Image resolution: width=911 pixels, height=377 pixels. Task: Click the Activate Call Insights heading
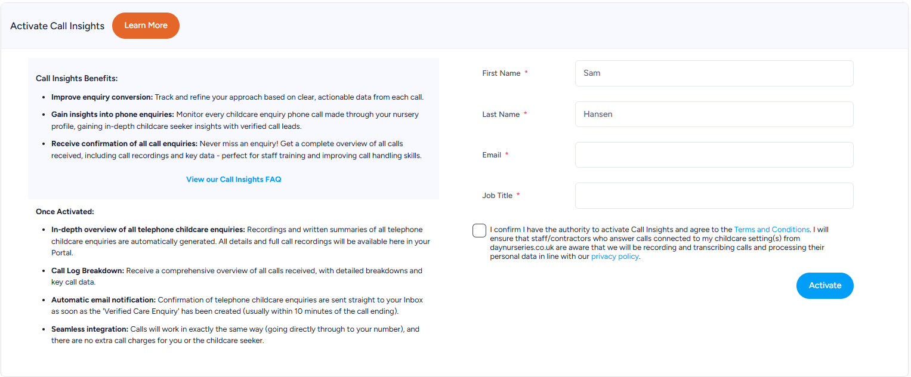(x=57, y=26)
